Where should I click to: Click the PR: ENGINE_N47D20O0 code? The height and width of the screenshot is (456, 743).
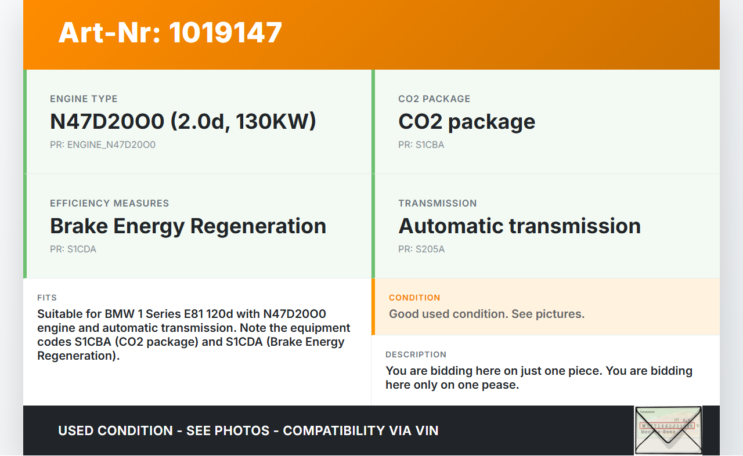(103, 144)
